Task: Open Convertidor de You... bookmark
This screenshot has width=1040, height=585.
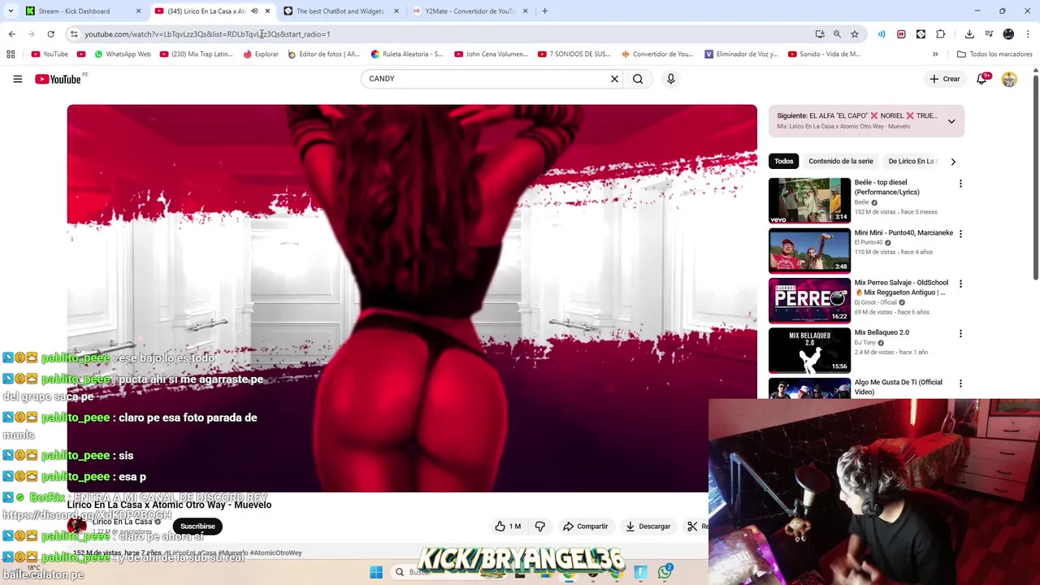Action: pyautogui.click(x=657, y=54)
